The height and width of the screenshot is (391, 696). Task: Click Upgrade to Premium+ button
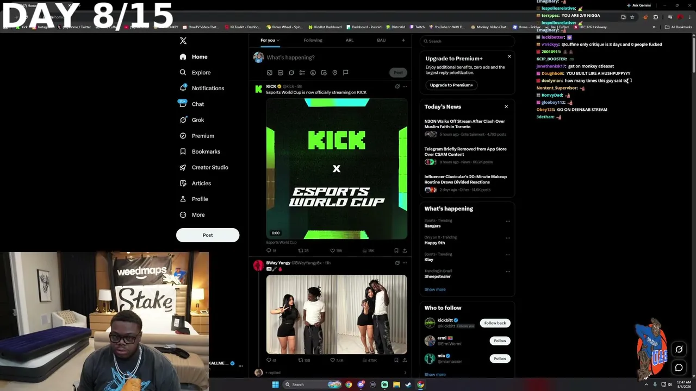point(451,85)
